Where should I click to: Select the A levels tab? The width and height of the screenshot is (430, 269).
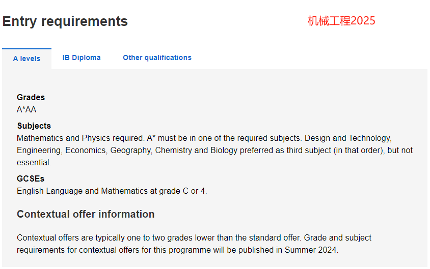pyautogui.click(x=26, y=58)
